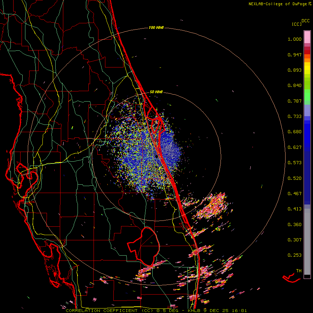Click the 0.840 color scale value

(295, 86)
